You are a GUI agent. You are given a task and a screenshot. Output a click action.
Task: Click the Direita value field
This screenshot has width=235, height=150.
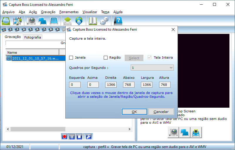click(x=111, y=85)
